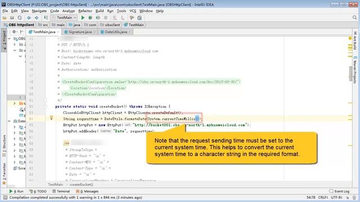The width and height of the screenshot is (360, 202).
Task: Click the yellow inspection indicator square
Action: 350,38
